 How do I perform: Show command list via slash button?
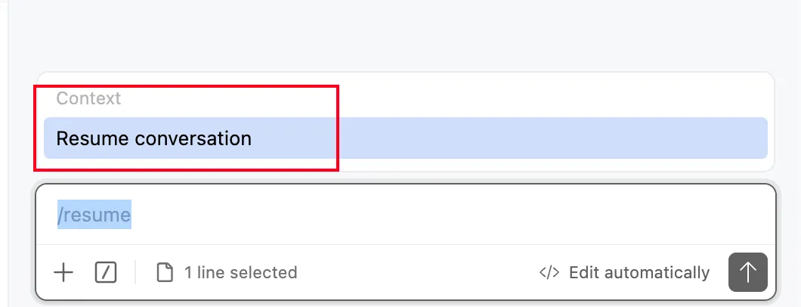pos(106,272)
